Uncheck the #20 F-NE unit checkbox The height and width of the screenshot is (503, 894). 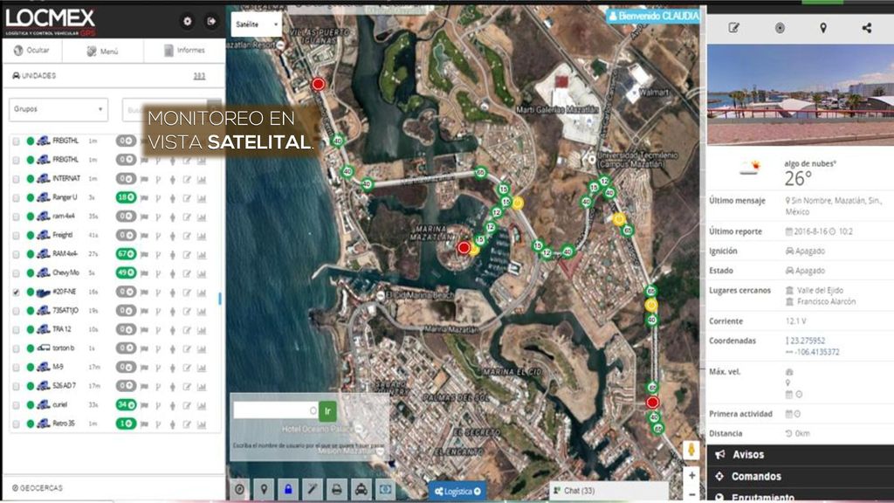pyautogui.click(x=16, y=292)
